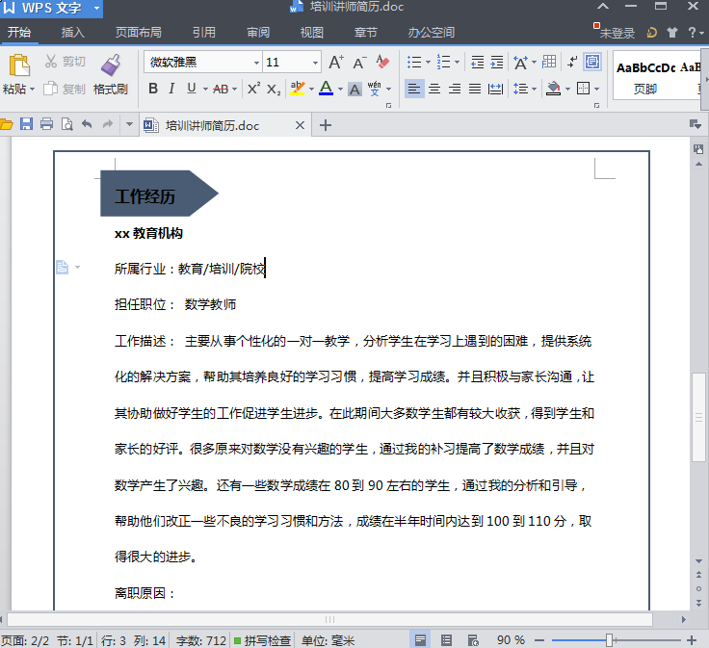Open the 审阅 tab

click(x=258, y=32)
